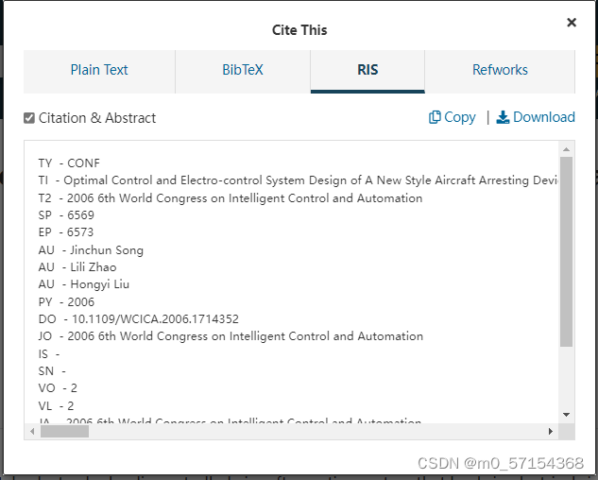This screenshot has width=598, height=480.
Task: Open the BibTeX citation tab
Action: [243, 70]
